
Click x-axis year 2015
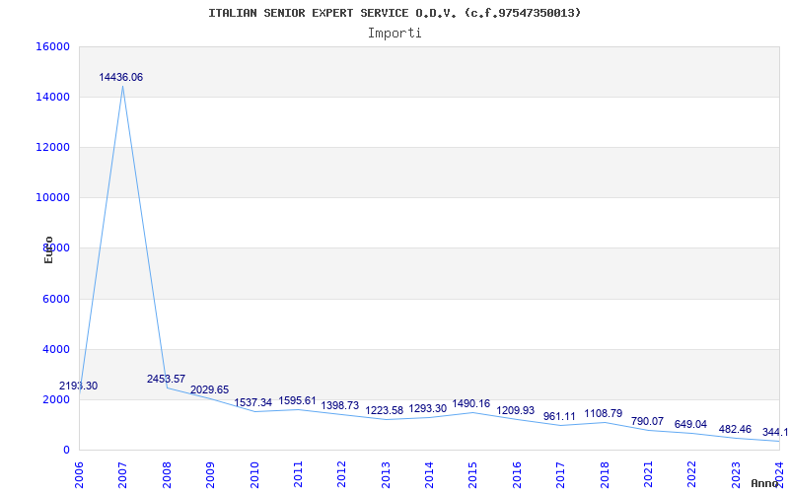click(473, 474)
